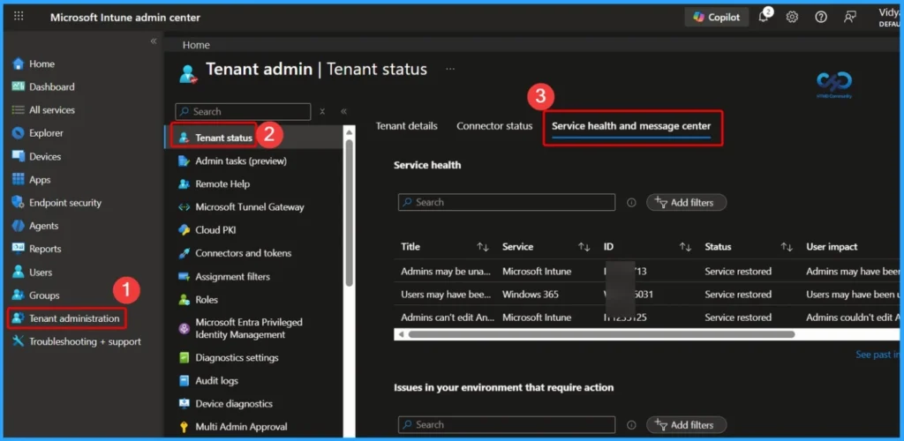Click the tenant admin menu vertical scrollbar
The image size is (904, 441).
point(349,213)
